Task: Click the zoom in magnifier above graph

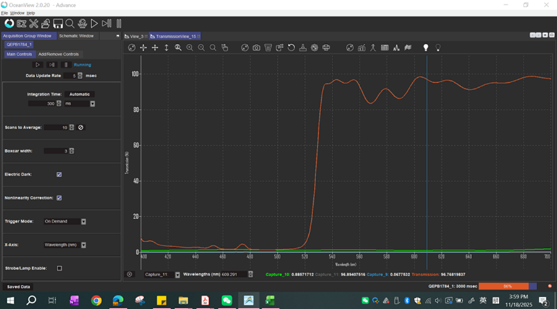Action: coord(190,48)
